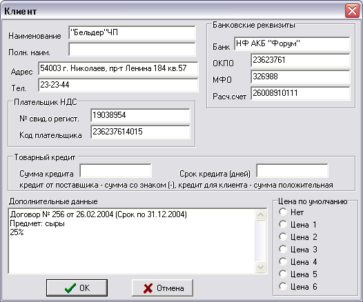Close the Клиент dialog window
This screenshot has width=363, height=302.
(352, 10)
